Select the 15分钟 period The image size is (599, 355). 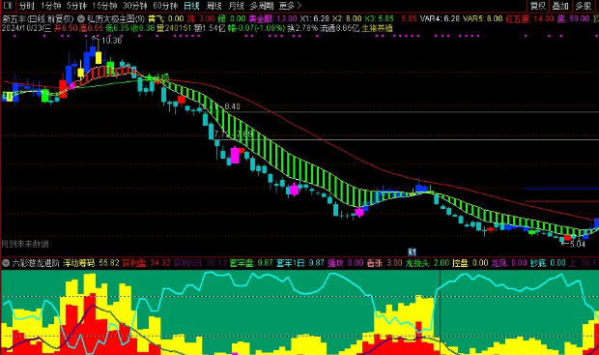[104, 6]
